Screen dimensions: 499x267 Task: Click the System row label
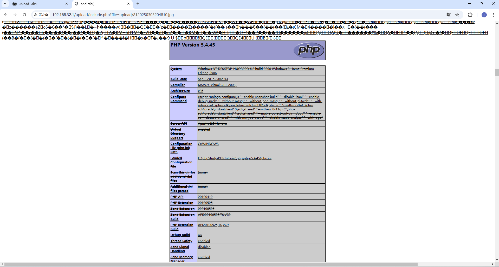pyautogui.click(x=176, y=69)
